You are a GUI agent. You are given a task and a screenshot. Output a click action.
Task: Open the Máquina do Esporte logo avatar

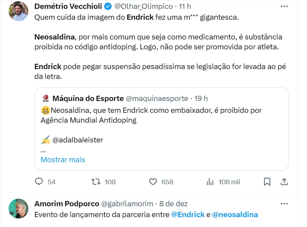[46, 98]
